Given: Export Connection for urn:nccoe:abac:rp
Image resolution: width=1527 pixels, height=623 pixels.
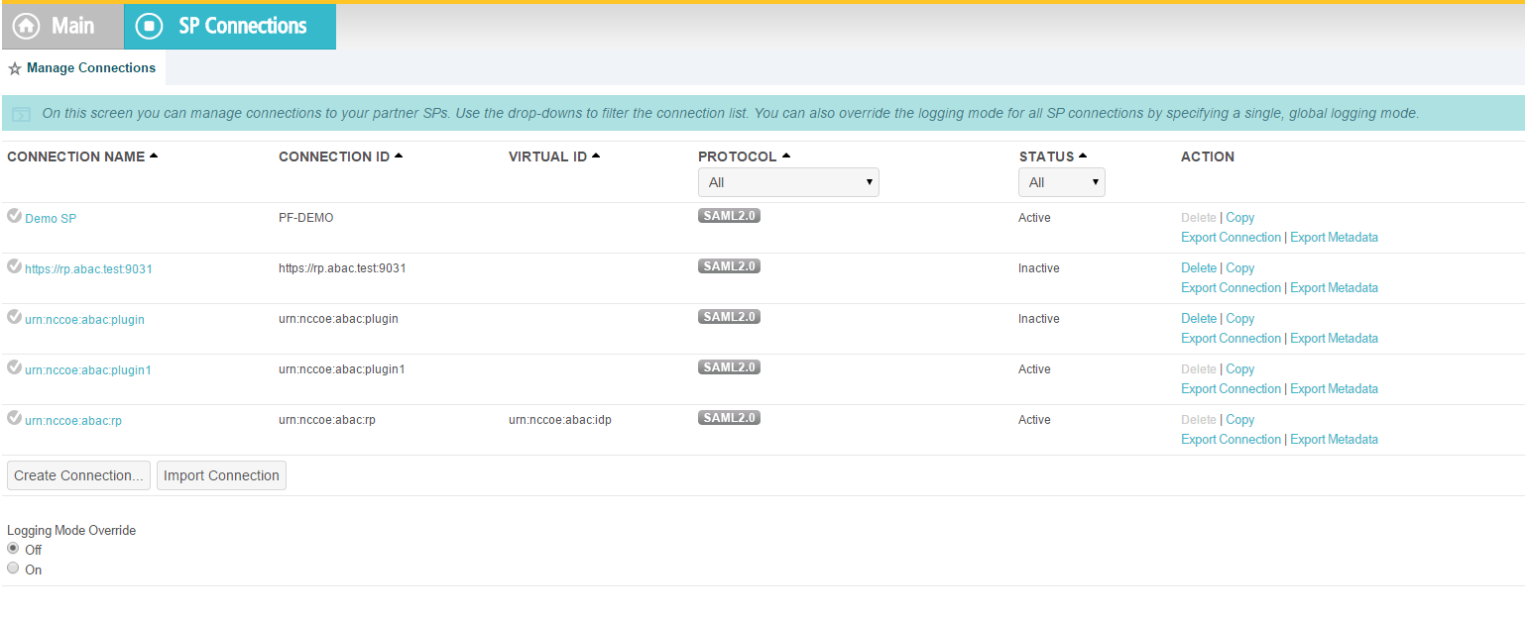Looking at the screenshot, I should 1231,440.
